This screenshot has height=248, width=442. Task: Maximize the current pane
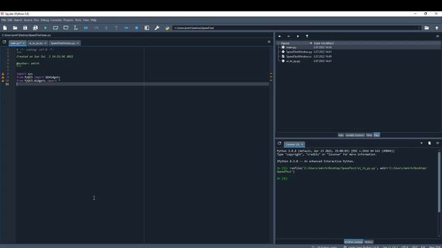click(x=147, y=28)
